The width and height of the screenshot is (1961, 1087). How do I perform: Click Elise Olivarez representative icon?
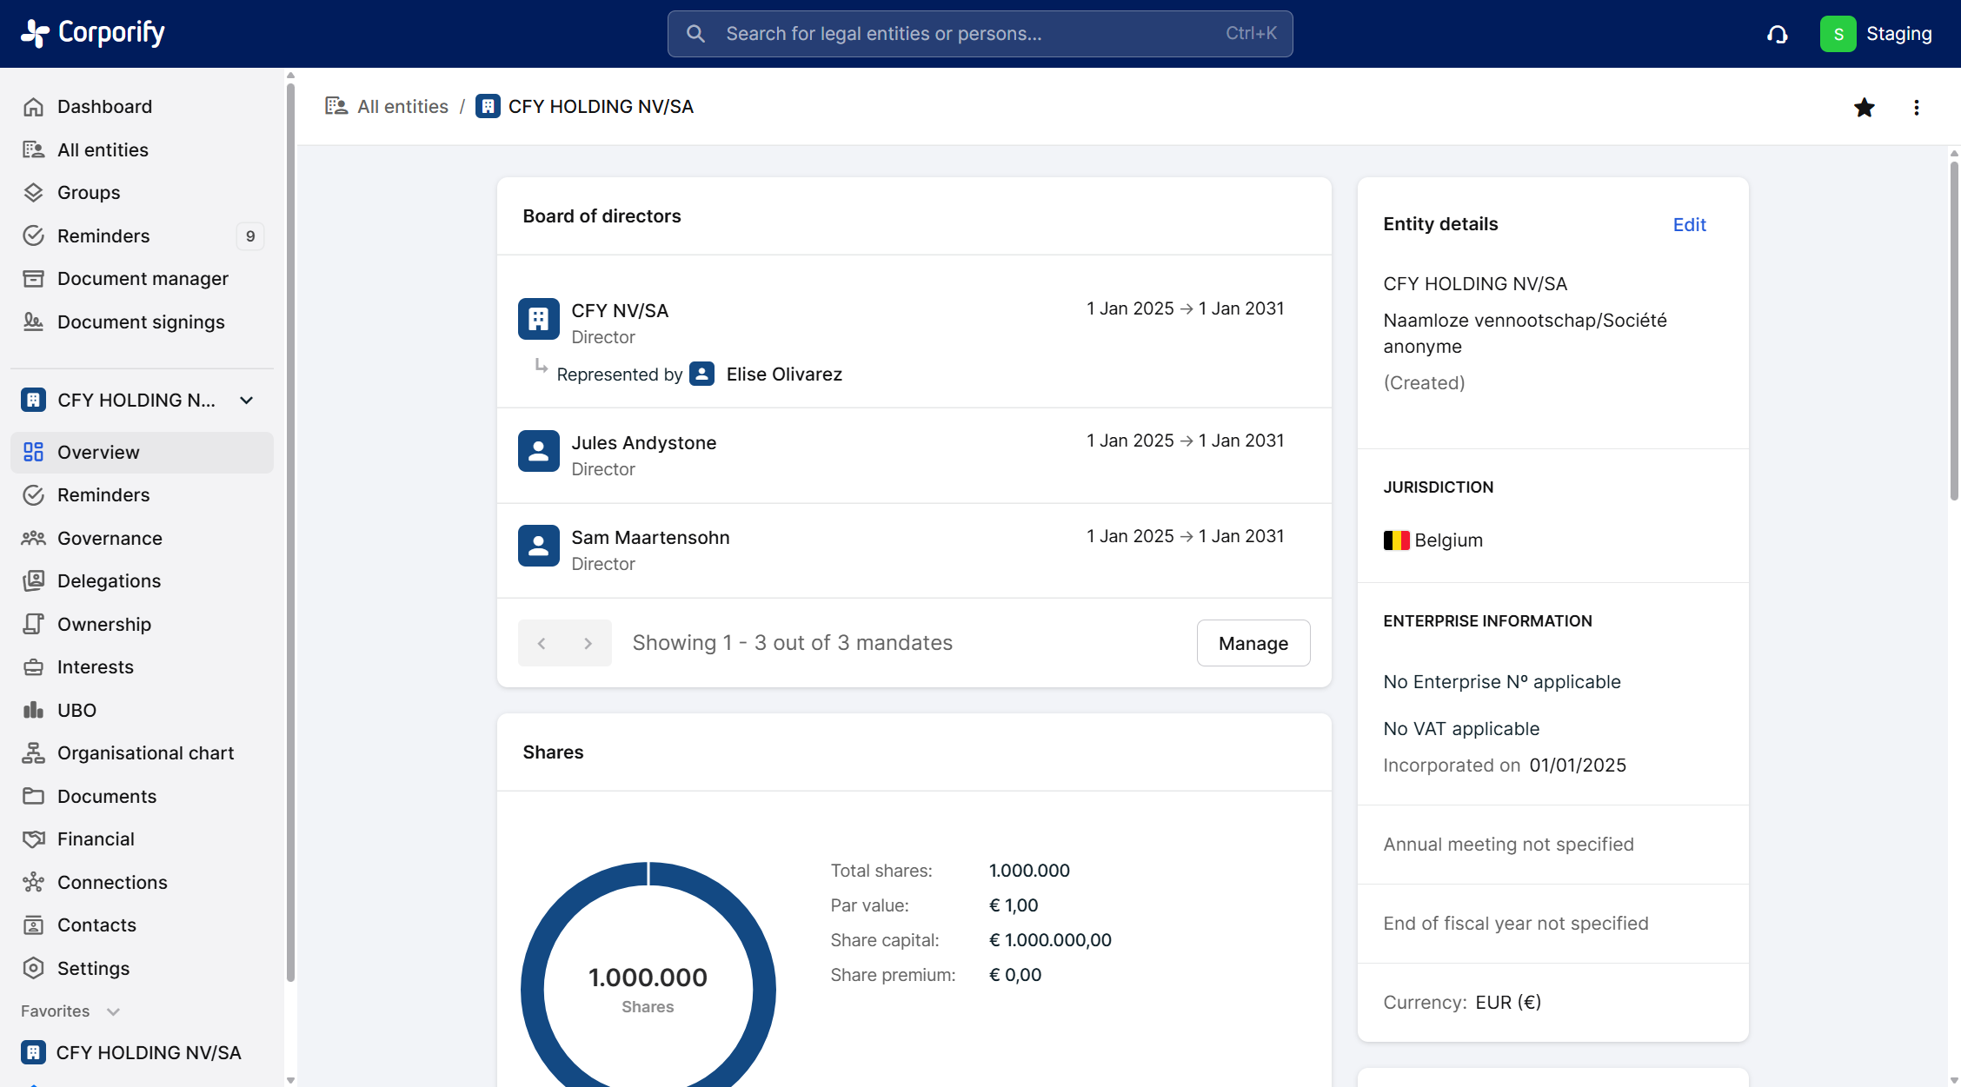click(701, 374)
